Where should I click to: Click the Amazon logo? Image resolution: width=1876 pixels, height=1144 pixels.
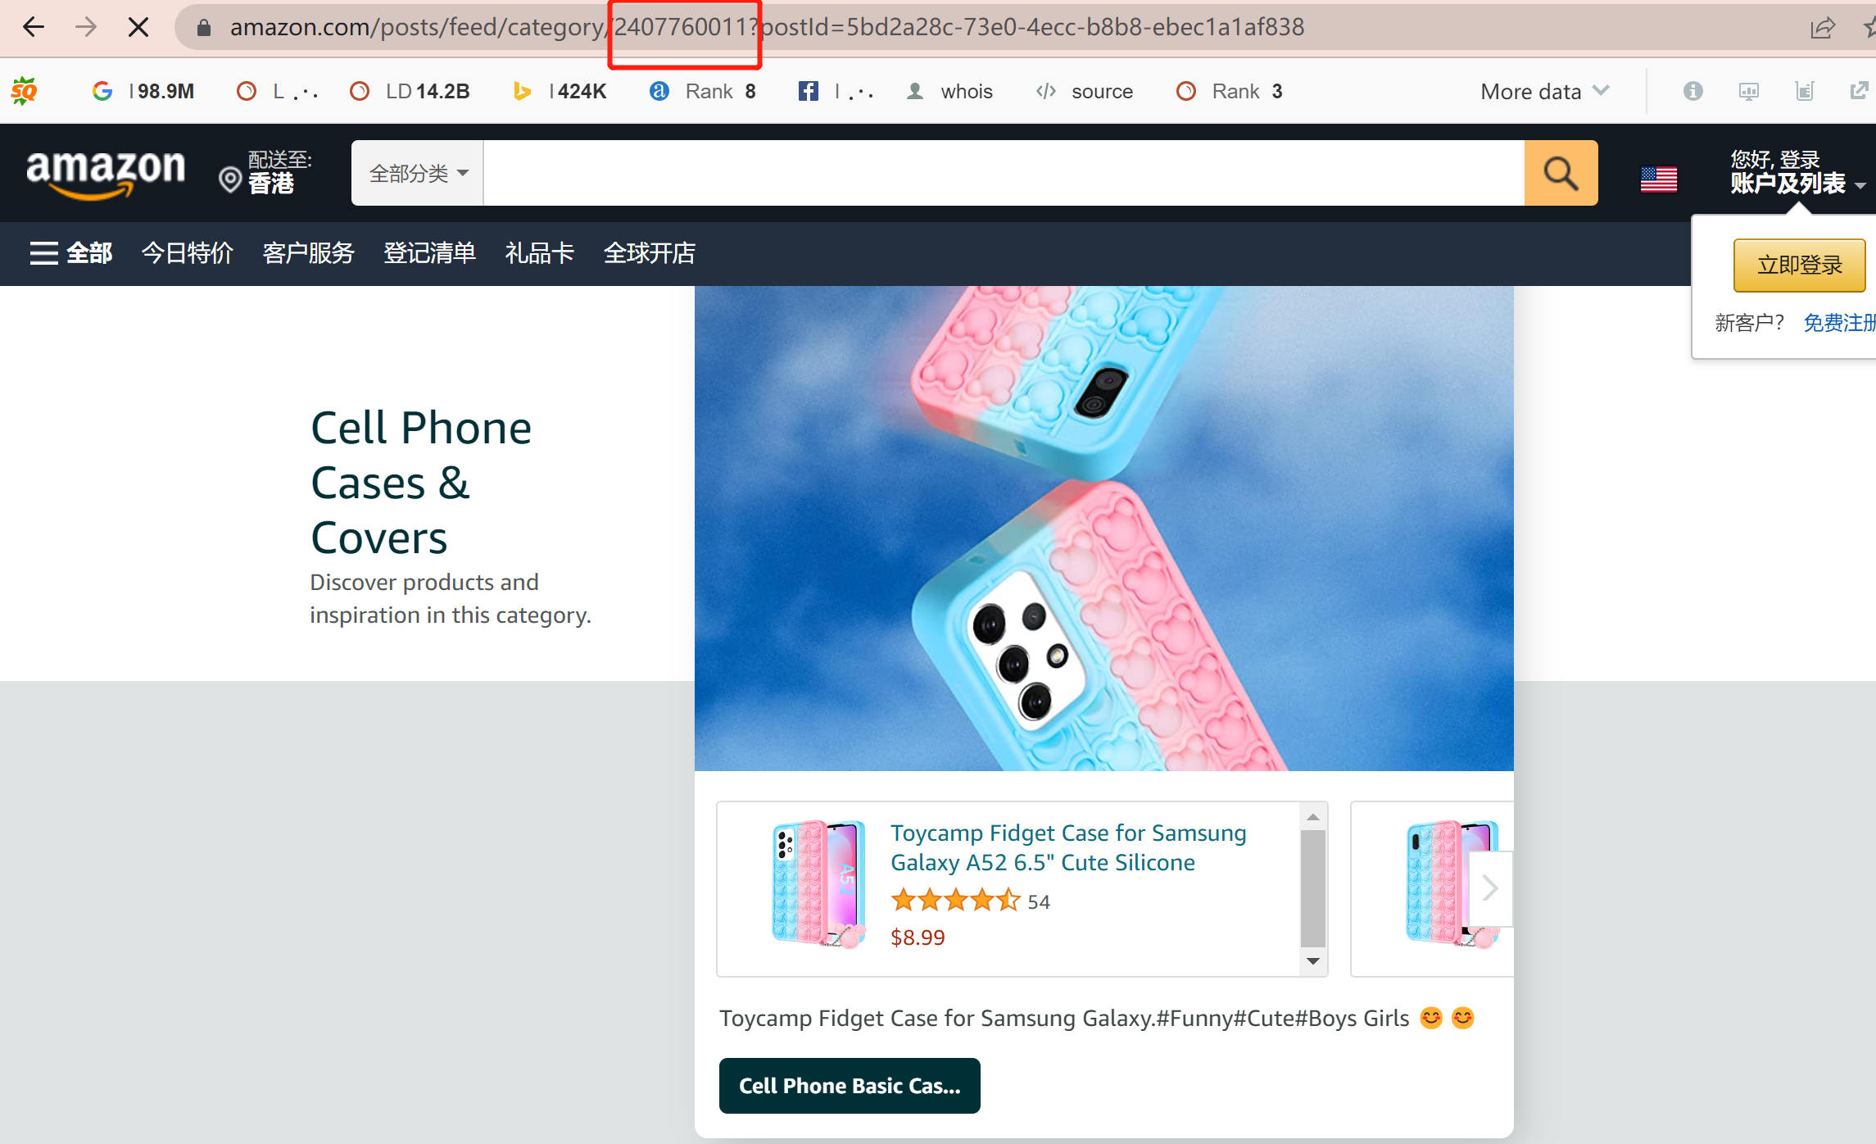point(105,173)
